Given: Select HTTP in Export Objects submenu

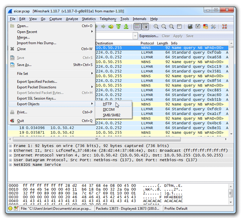Looking at the screenshot, I should tap(113, 104).
